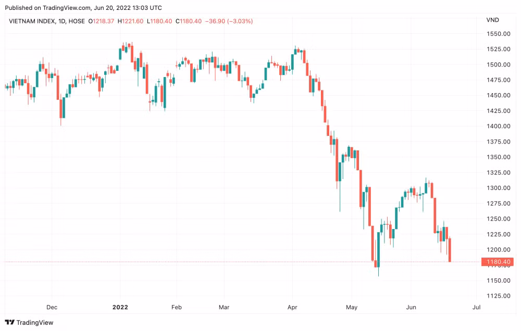Click the Jun label on time axis
Viewport: 521px width, 331px height.
click(x=411, y=307)
